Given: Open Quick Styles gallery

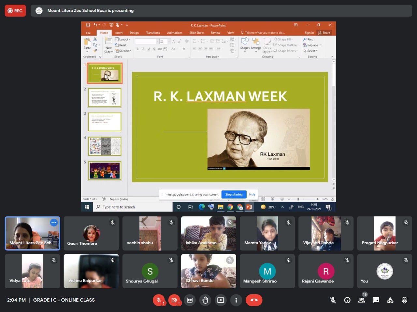Looking at the screenshot, I should pyautogui.click(x=267, y=45).
